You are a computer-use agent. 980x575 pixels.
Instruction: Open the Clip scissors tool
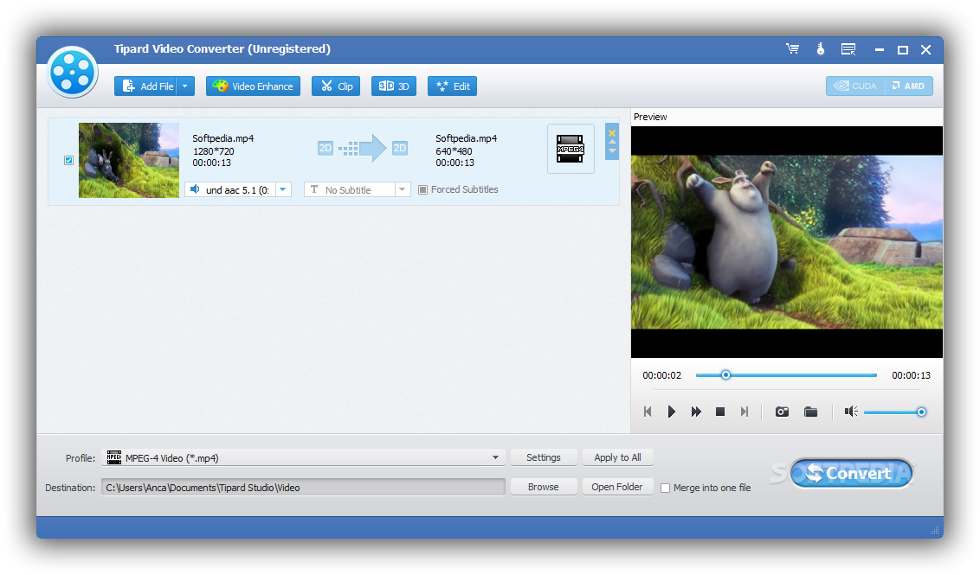[336, 86]
